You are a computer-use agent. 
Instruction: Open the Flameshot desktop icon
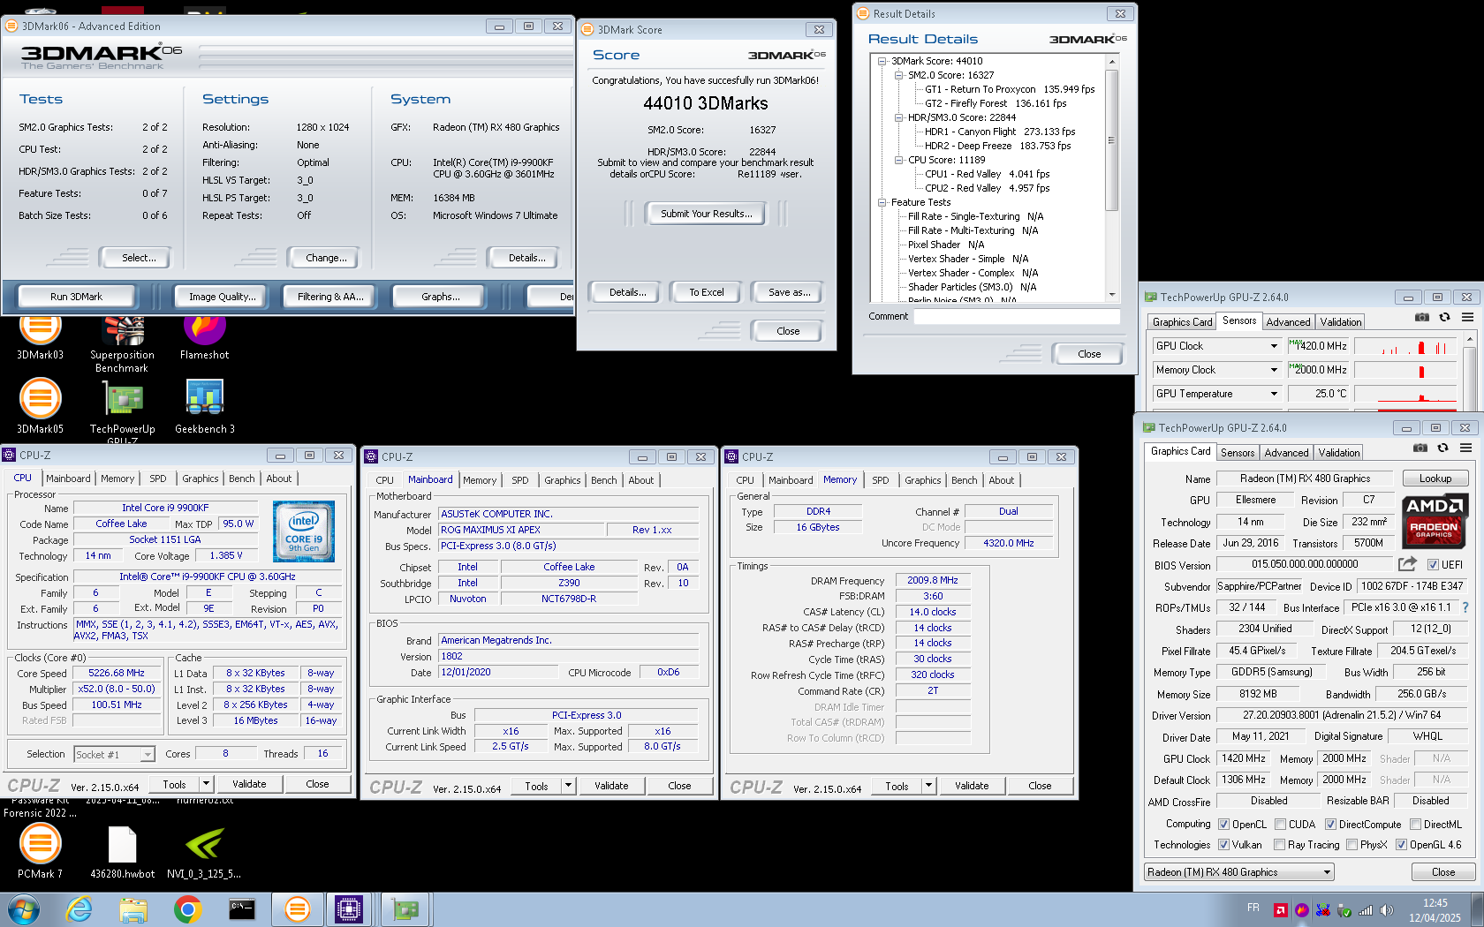(204, 337)
